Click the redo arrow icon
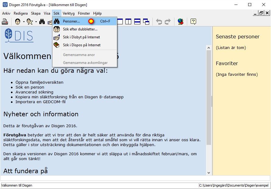271x189 pixels. point(168,22)
